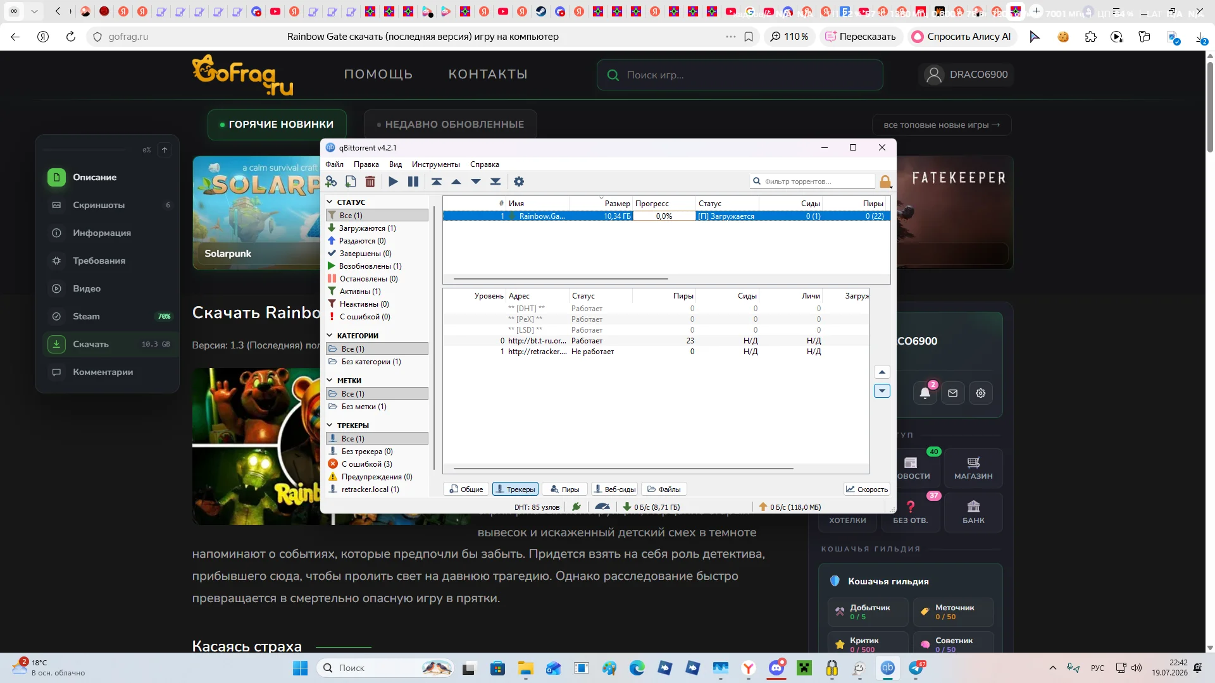Switch to the Общие tab
Image resolution: width=1215 pixels, height=683 pixels.
click(x=466, y=489)
